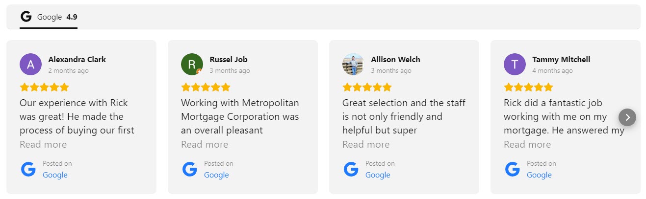Show full Tammy Mitchell review via Read more
Screen dimensions: 646x199
(x=527, y=144)
